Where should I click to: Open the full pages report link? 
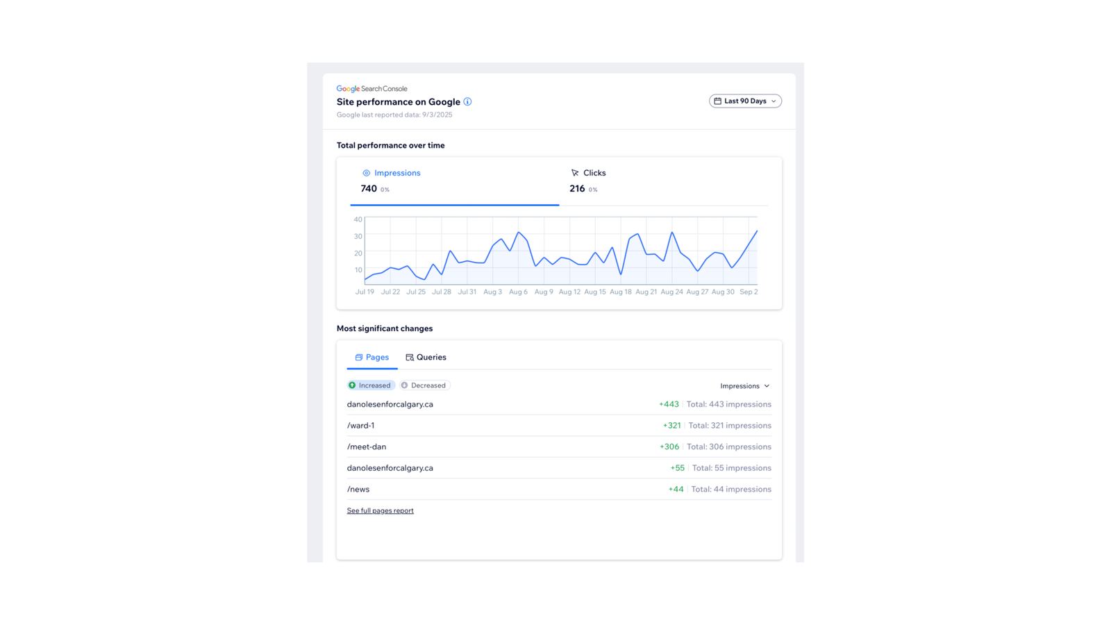(x=380, y=510)
